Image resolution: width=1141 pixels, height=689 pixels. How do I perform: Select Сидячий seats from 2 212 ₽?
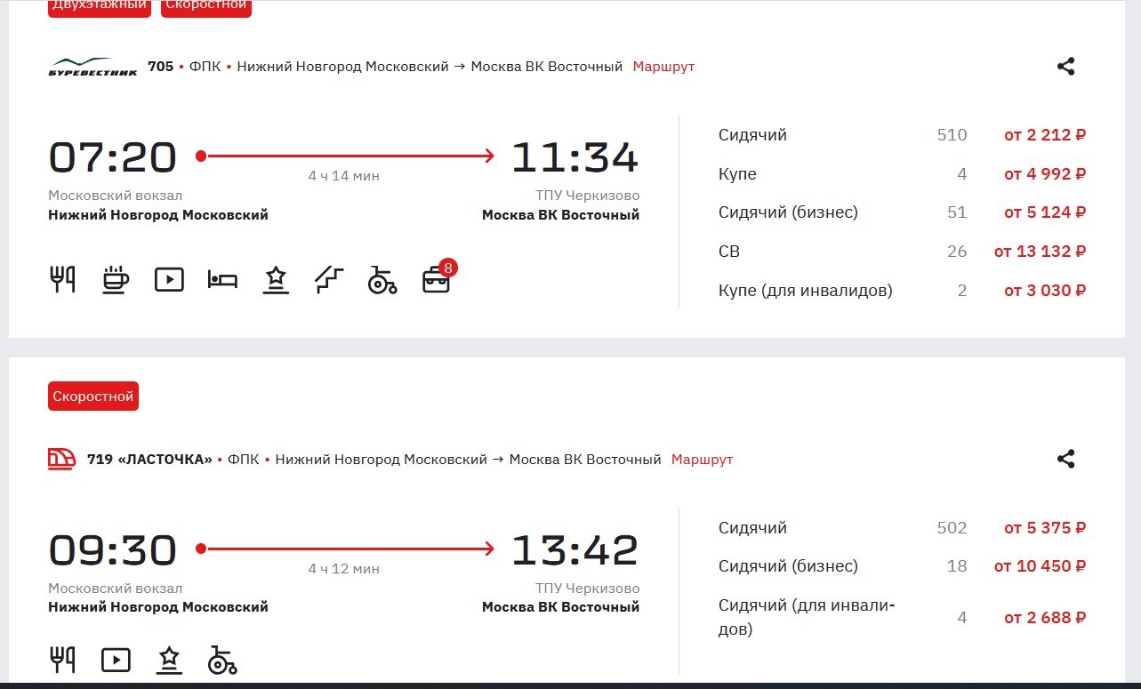1045,135
